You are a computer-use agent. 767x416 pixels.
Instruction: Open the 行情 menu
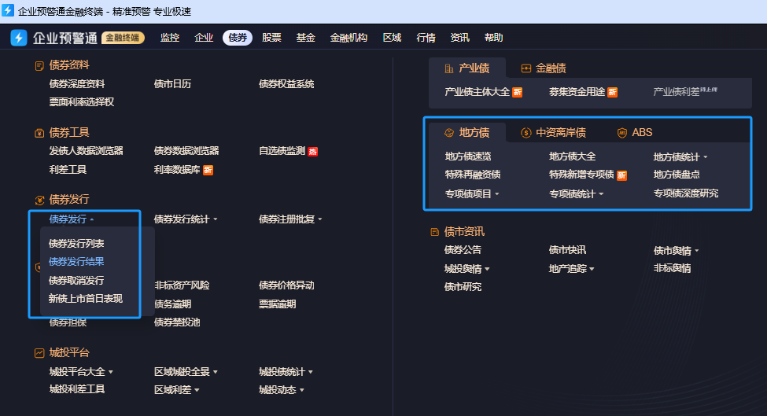426,38
